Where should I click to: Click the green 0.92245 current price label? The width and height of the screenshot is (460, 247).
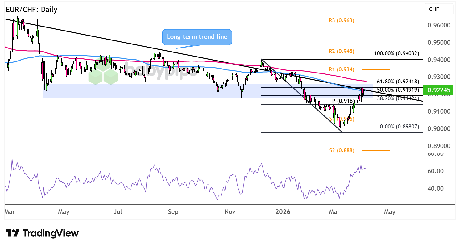coord(439,90)
